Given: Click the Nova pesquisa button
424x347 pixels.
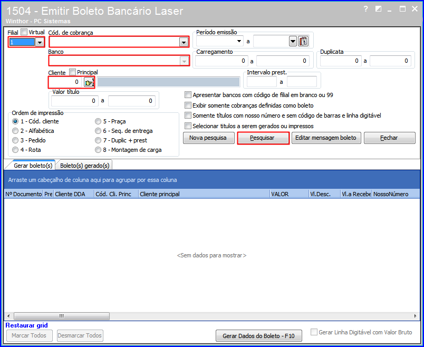Looking at the screenshot, I should [208, 138].
